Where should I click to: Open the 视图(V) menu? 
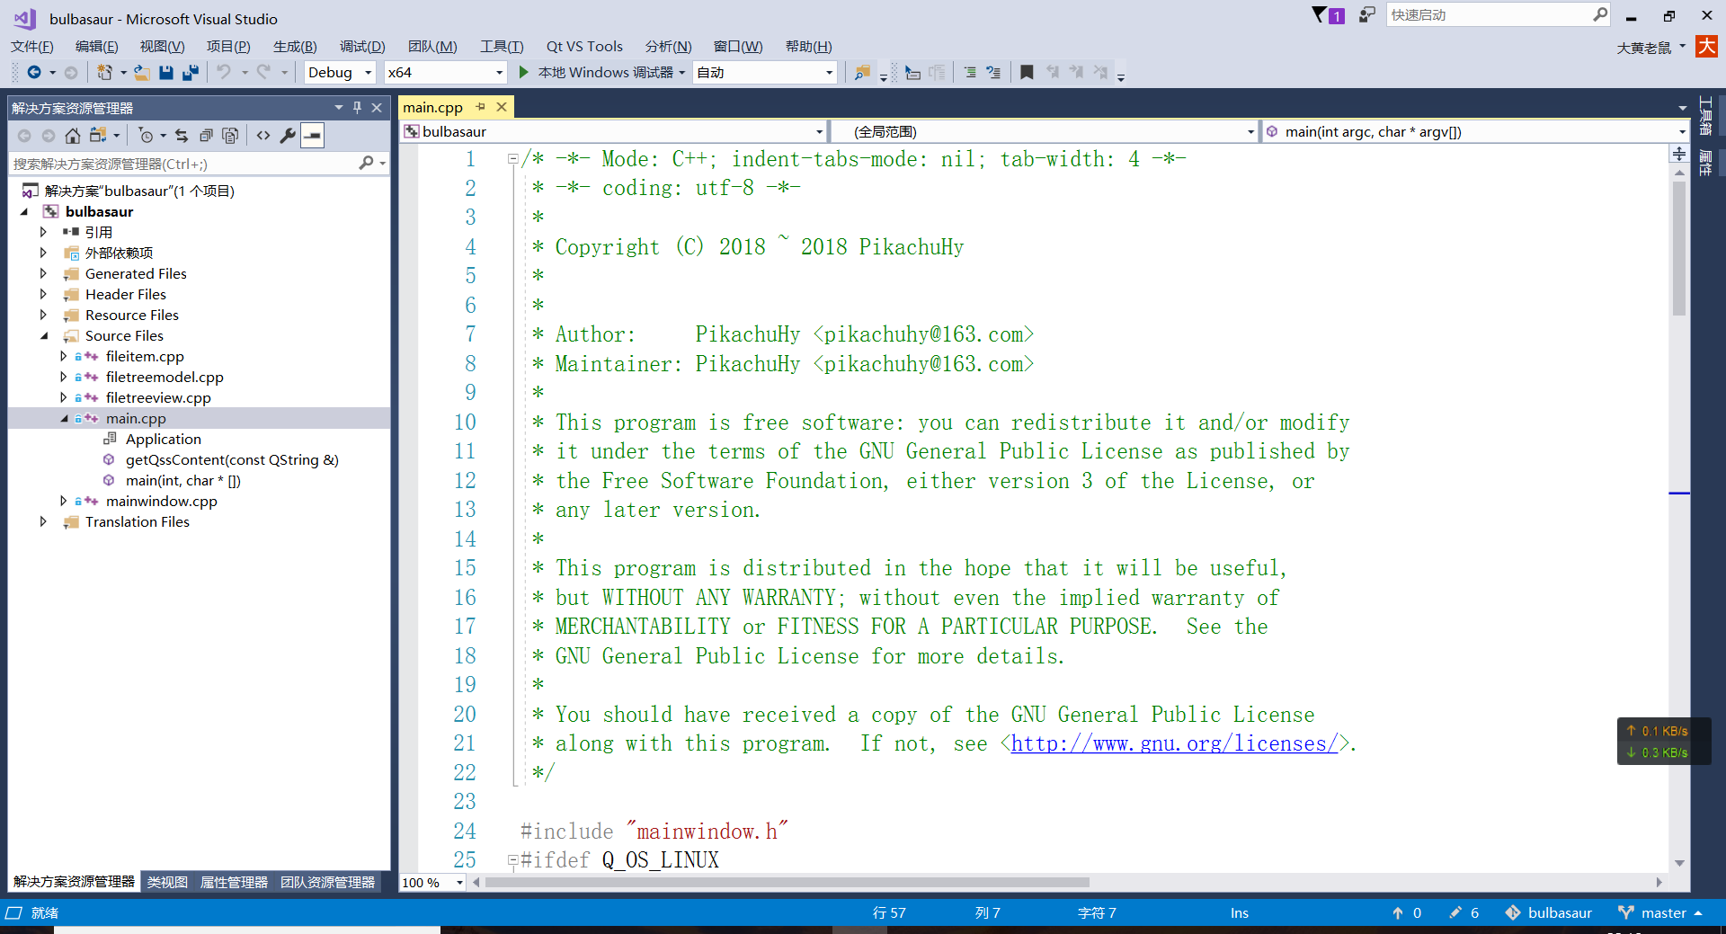point(162,46)
